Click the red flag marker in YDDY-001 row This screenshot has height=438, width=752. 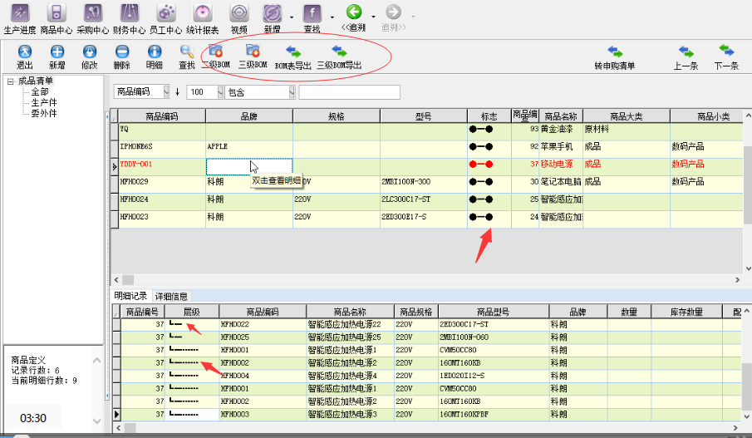tap(481, 165)
